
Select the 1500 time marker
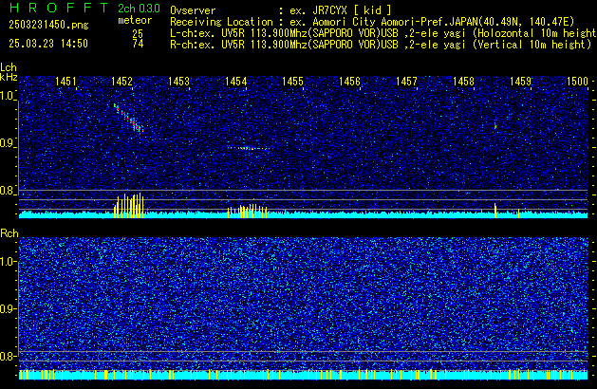577,82
